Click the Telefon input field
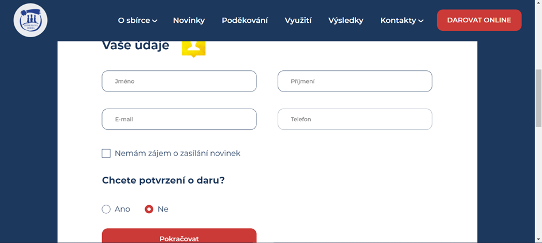The image size is (542, 243). click(354, 119)
